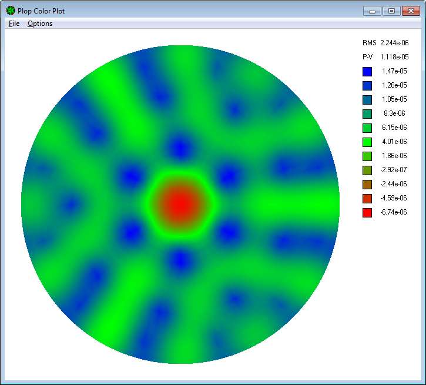Click the Plop Color Plot title text

[x=41, y=11]
